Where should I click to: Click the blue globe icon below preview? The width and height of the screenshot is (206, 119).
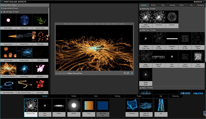132,73
